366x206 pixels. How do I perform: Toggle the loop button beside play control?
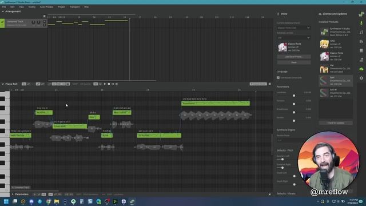click(x=100, y=84)
